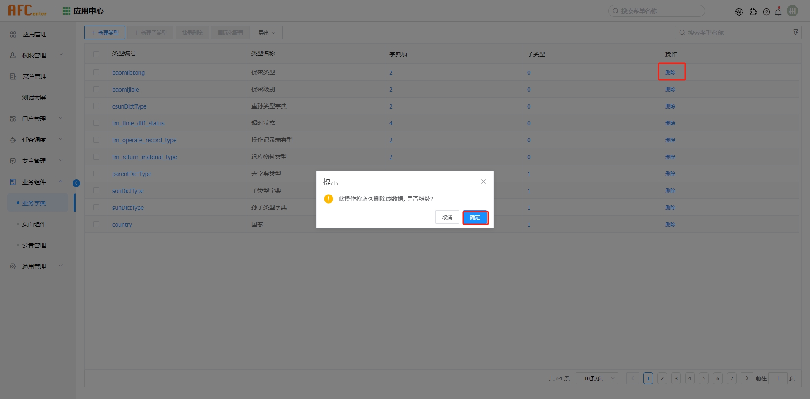Click the 新建子类型 button
This screenshot has width=810, height=399.
click(150, 33)
